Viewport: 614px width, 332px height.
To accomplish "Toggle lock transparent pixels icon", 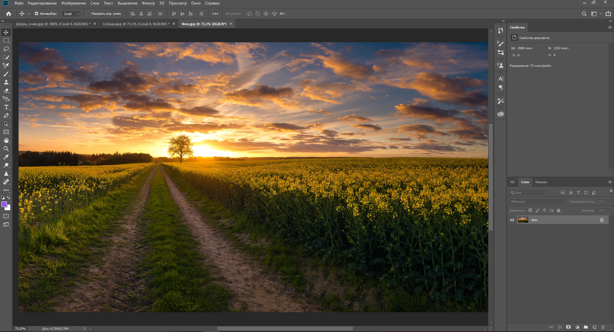I will tap(530, 210).
